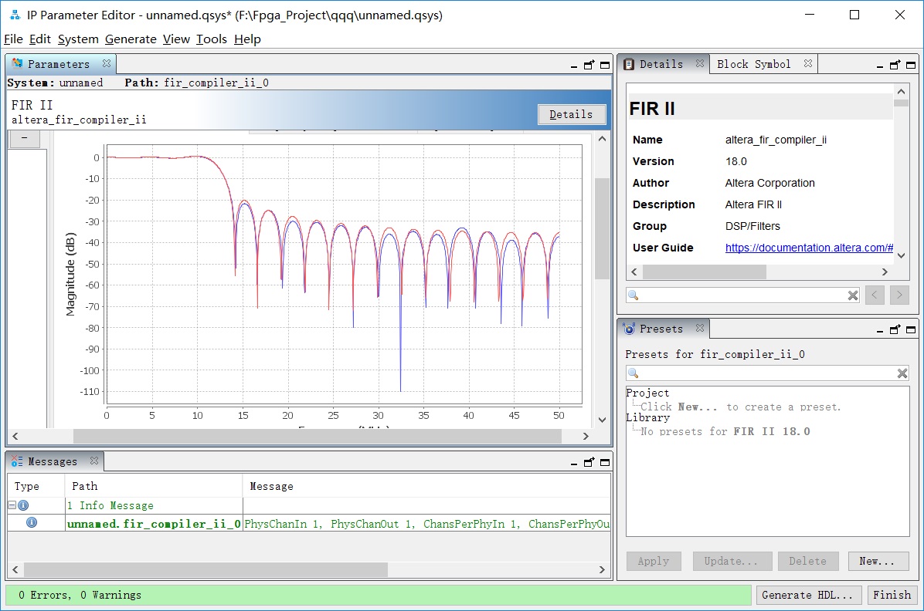The height and width of the screenshot is (611, 924).
Task: Go to previous Details search result
Action: [x=875, y=295]
